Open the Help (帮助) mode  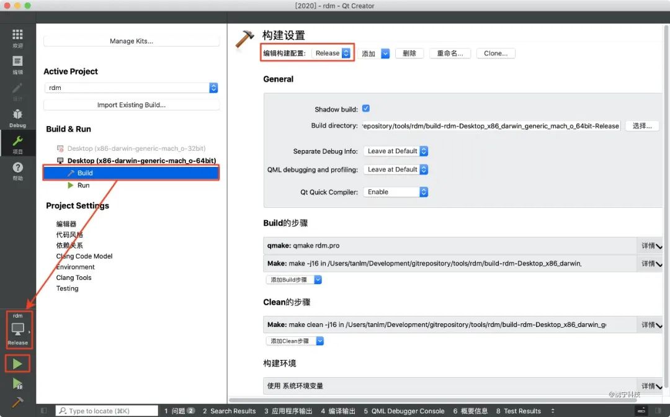pos(17,171)
